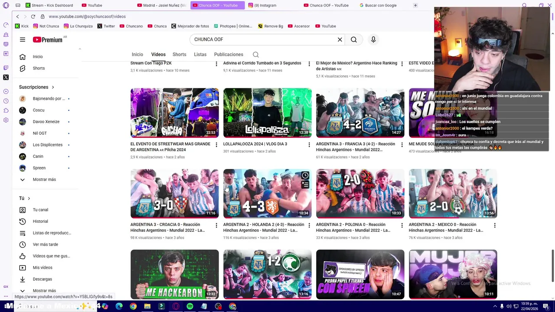This screenshot has height=312, width=555.
Task: Play the Piedra Papel y Tijeras con Spreen thumbnail
Action: [360, 274]
